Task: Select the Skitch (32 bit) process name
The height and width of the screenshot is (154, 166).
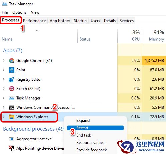Action: pyautogui.click(x=28, y=89)
